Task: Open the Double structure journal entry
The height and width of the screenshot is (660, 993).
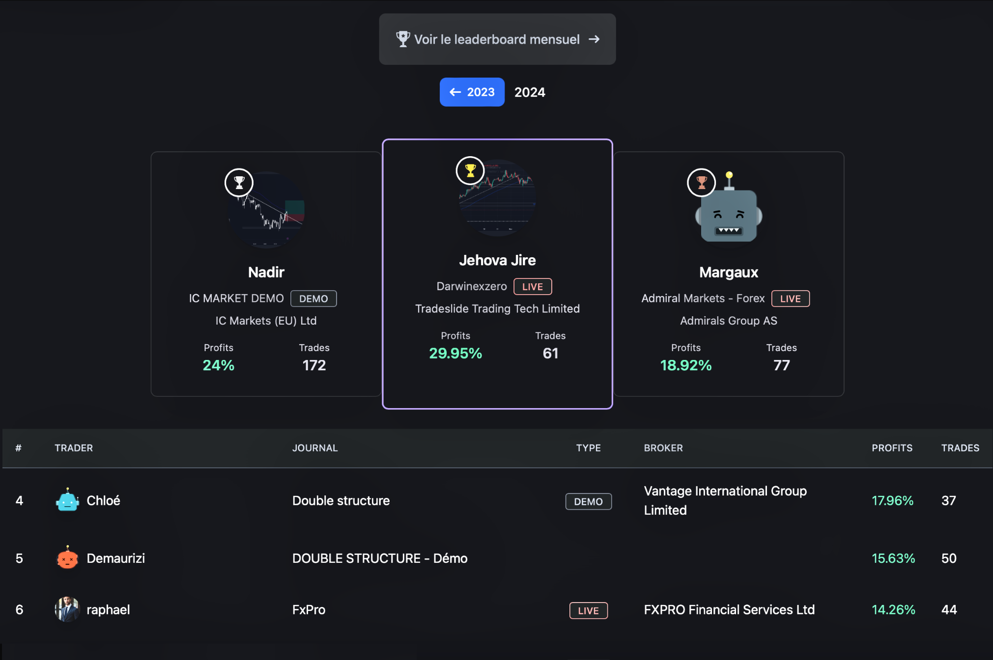Action: 341,500
